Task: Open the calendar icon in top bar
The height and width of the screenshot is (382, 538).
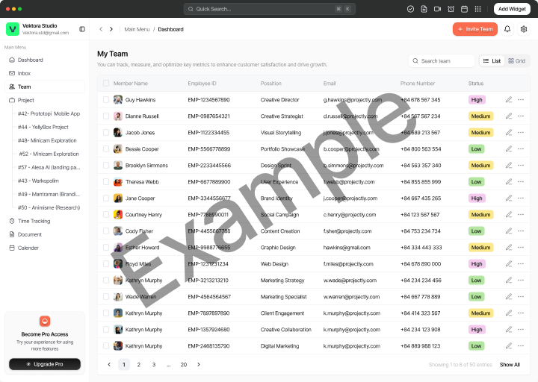Action: [464, 9]
